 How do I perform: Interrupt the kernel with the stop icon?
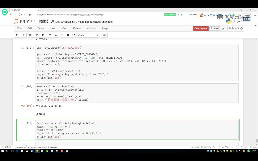pos(68,35)
